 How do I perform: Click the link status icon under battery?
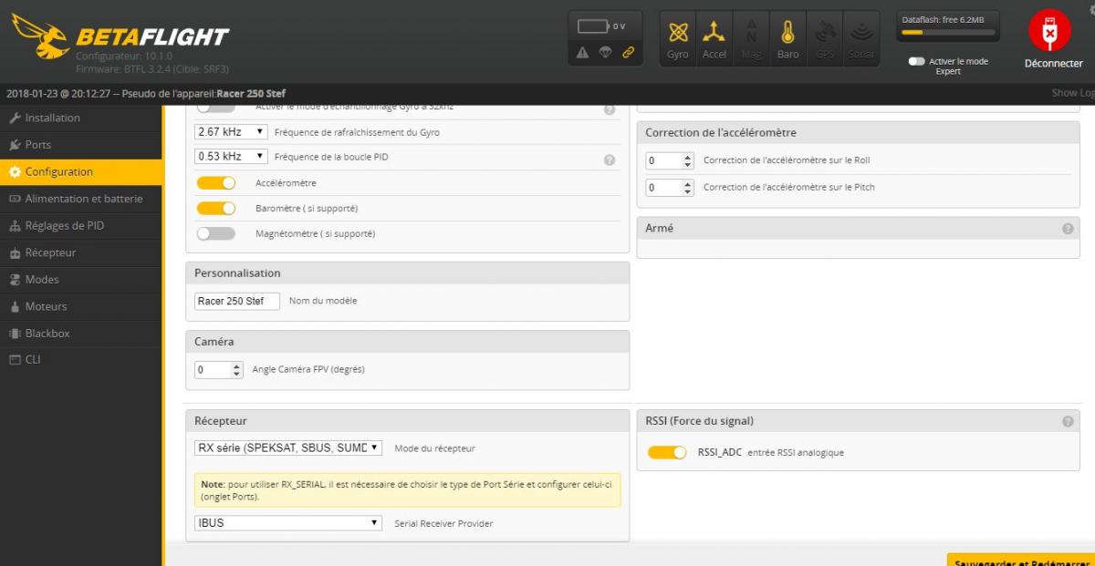[x=628, y=53]
